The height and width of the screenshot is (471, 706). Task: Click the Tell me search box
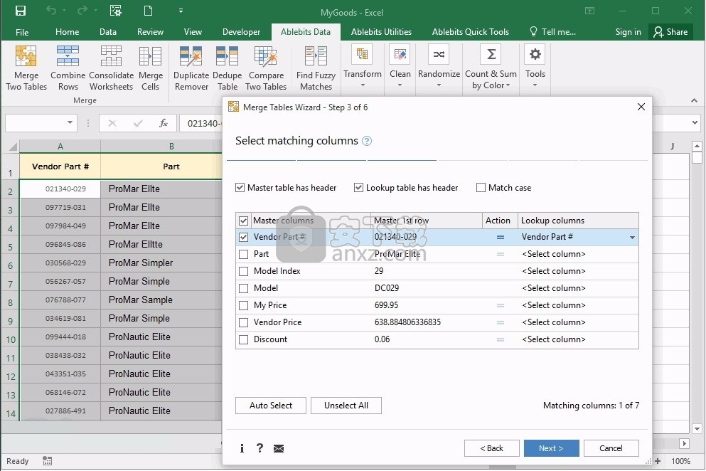click(553, 32)
